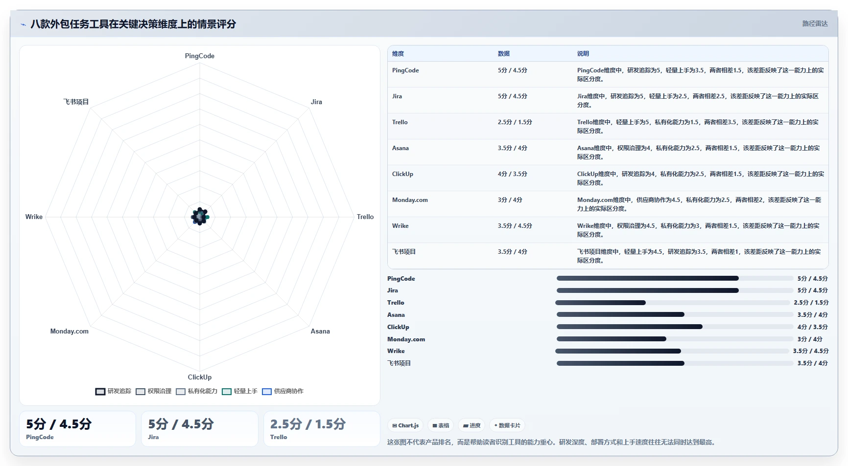Screen dimensions: 848x466
Task: Click the 飞书项目维度中 description text
Action: click(x=699, y=256)
